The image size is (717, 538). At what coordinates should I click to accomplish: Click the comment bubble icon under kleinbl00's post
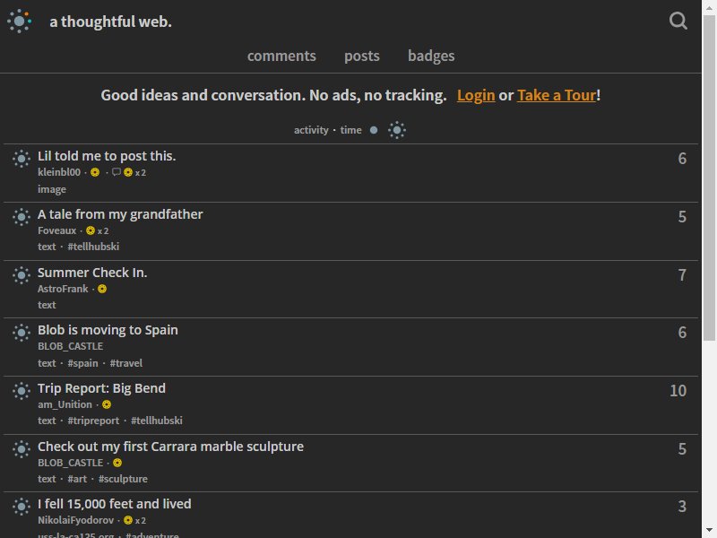coord(117,172)
